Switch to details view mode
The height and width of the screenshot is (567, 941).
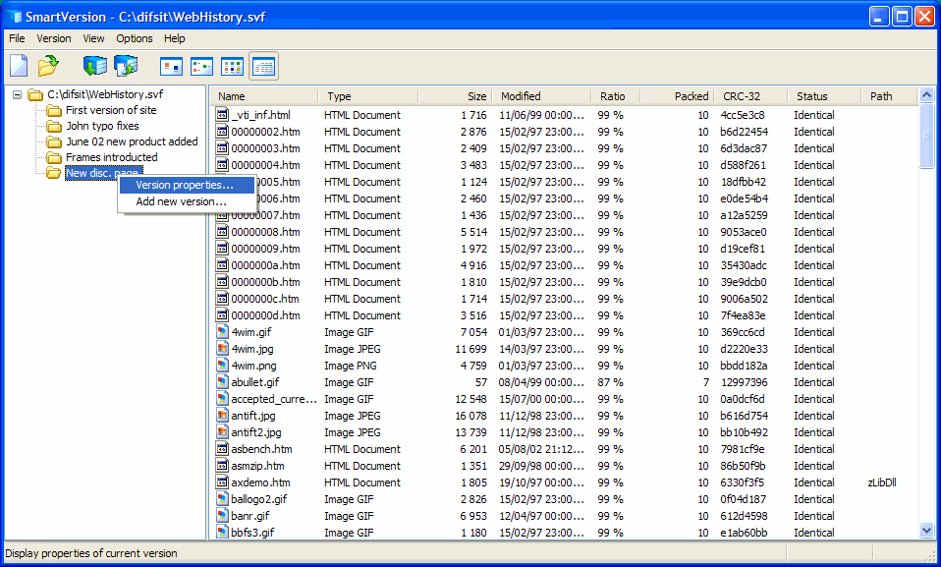(x=262, y=65)
